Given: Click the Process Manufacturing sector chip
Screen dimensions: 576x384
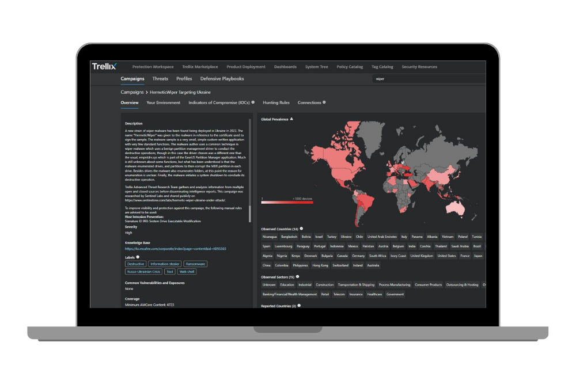Looking at the screenshot, I should click(x=394, y=285).
